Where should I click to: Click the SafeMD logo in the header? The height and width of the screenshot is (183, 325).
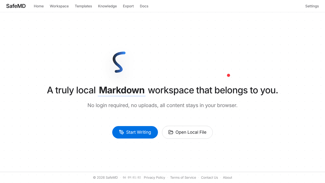click(x=16, y=6)
